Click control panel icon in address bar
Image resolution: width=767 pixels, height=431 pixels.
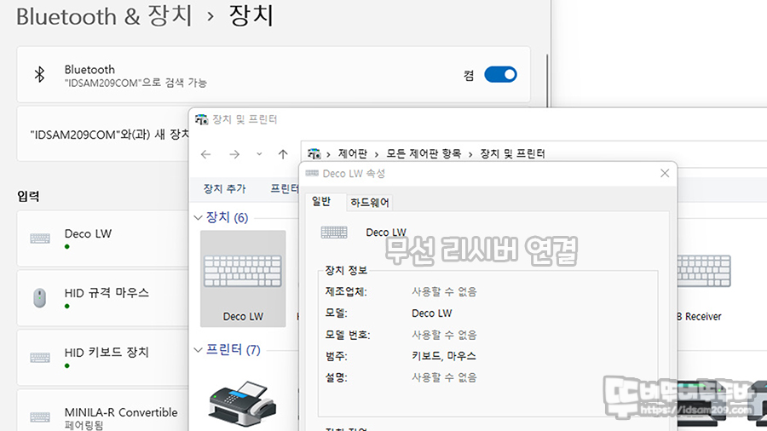314,154
